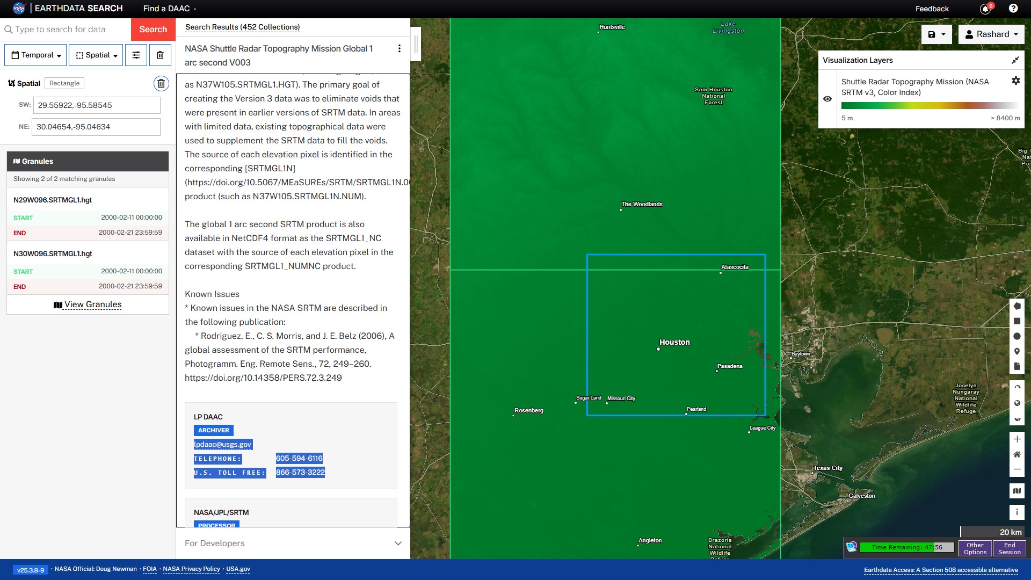Open the map layers options button
The image size is (1031, 580).
pyautogui.click(x=1017, y=490)
